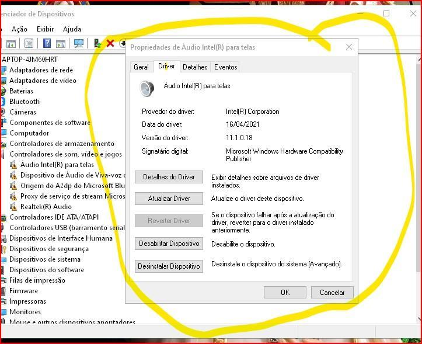Click warning icon beside Proxy de serviço de stream
Screen dimensions: 422x344
(x=13, y=196)
